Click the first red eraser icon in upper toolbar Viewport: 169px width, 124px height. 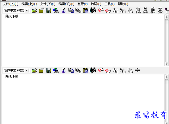coord(101,10)
